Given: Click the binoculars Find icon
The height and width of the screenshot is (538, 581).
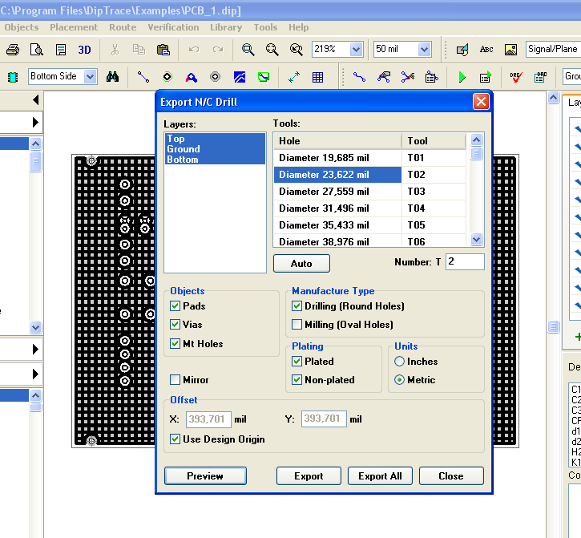Looking at the screenshot, I should coord(113,77).
